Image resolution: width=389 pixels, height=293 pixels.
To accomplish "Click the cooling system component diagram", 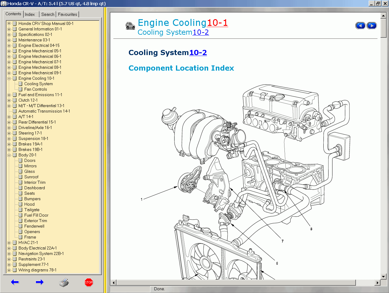I will point(246,182).
